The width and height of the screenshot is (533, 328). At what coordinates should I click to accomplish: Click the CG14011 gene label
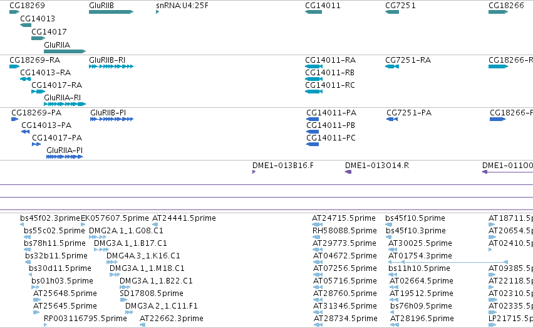point(323,6)
